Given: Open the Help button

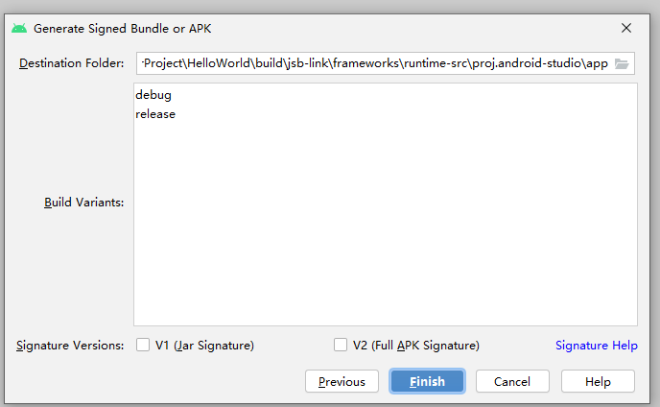Looking at the screenshot, I should point(598,381).
